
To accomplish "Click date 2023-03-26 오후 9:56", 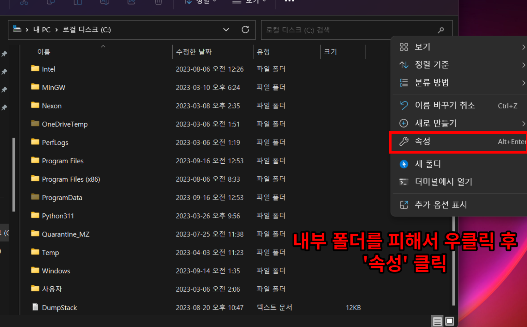I will (x=208, y=216).
